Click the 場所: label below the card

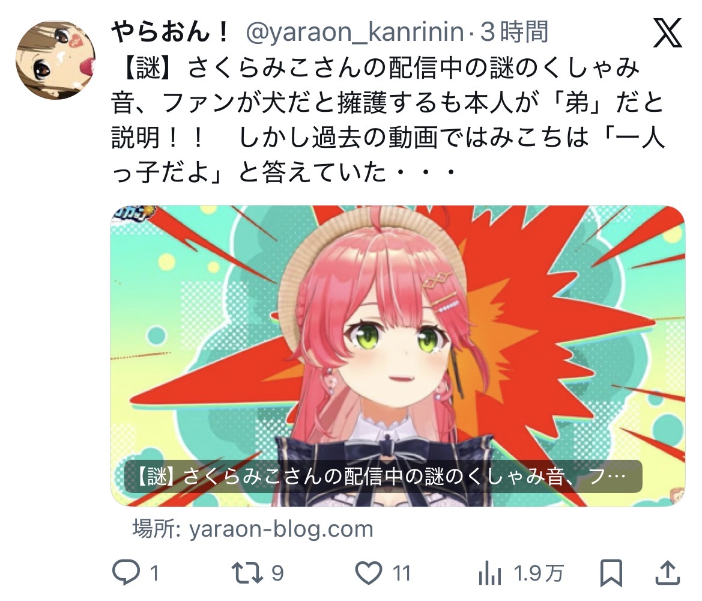click(156, 529)
